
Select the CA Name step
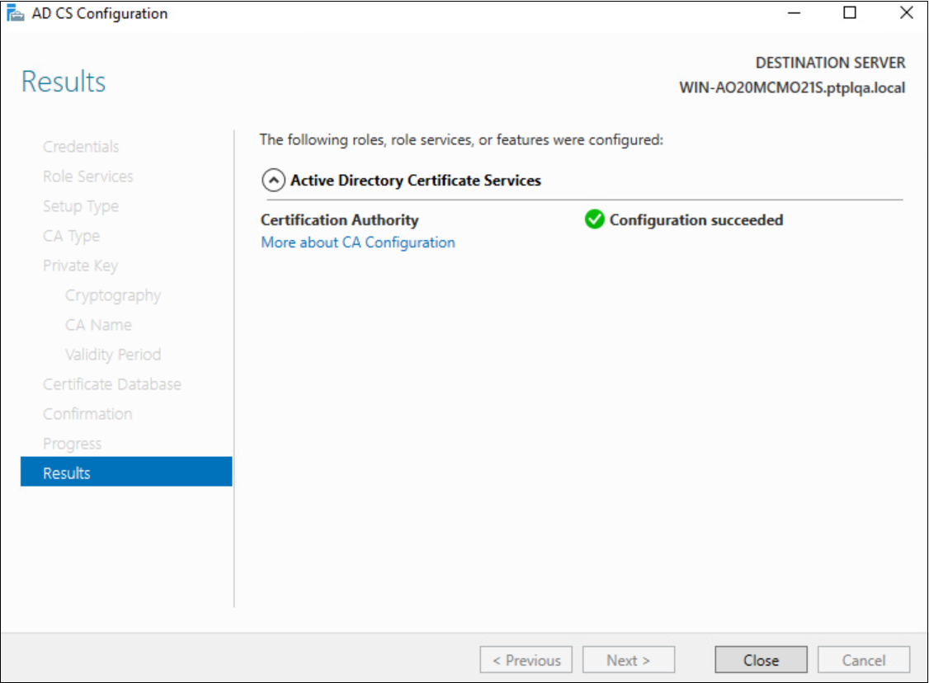pyautogui.click(x=98, y=325)
